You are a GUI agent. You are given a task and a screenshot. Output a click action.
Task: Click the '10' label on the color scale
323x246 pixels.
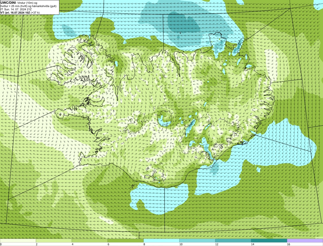(181, 244)
